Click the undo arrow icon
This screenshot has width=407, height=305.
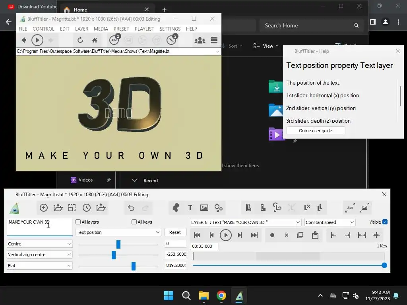pyautogui.click(x=131, y=208)
